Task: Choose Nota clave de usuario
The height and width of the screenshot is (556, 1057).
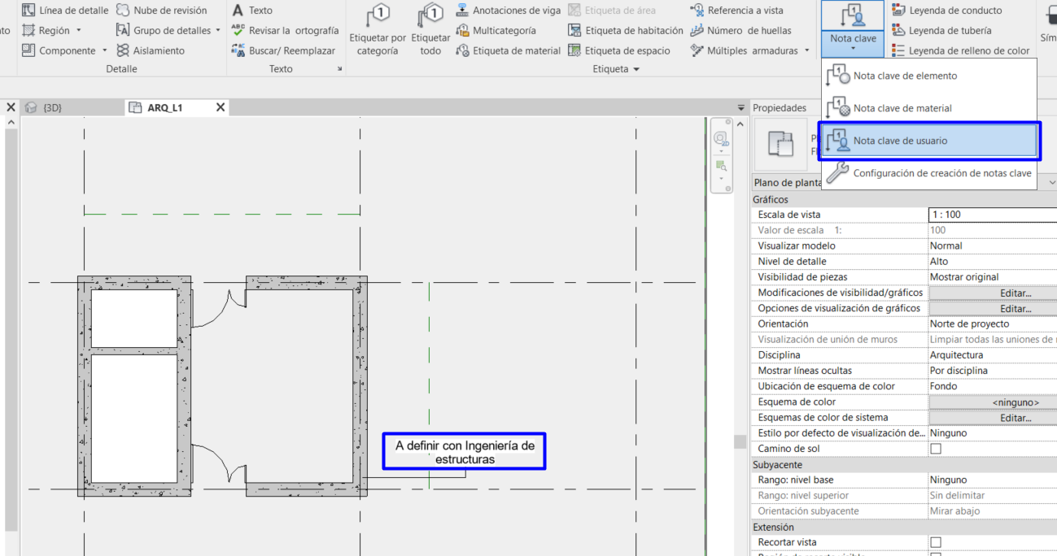Action: tap(929, 141)
